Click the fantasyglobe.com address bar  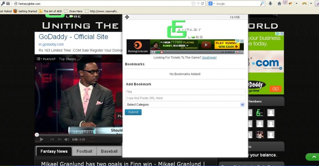coord(102,4)
